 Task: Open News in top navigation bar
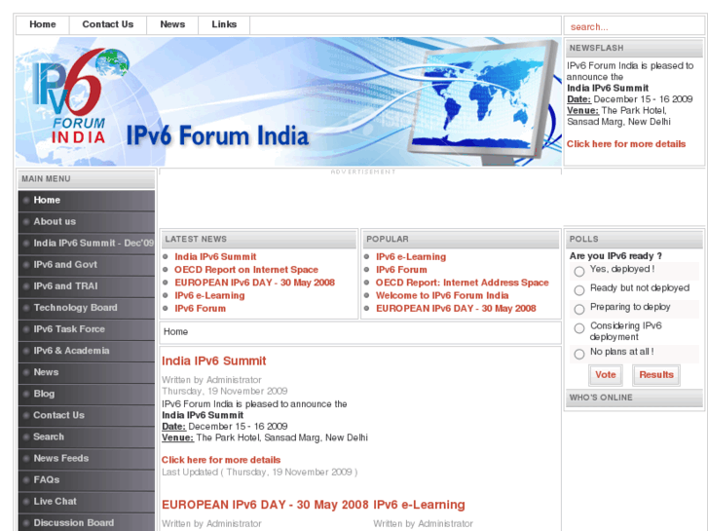click(x=172, y=25)
